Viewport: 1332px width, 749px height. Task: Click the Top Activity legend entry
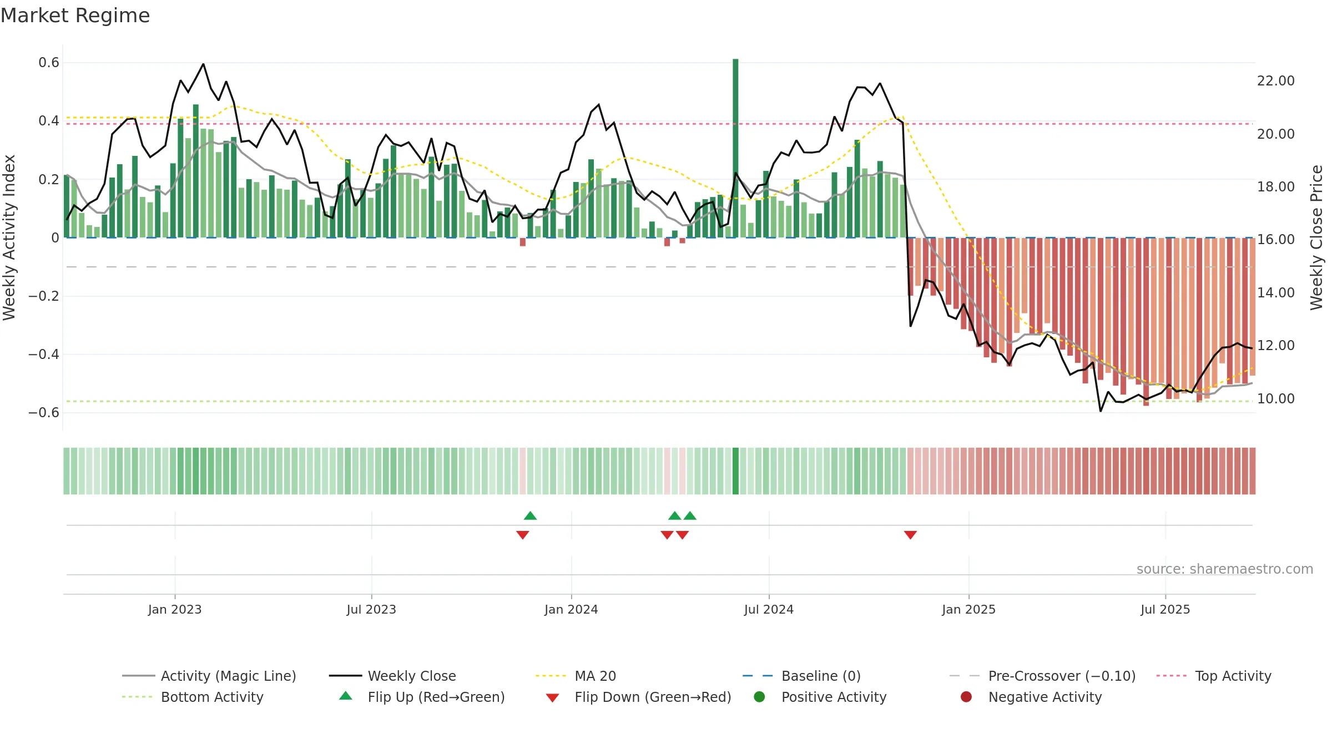1214,676
